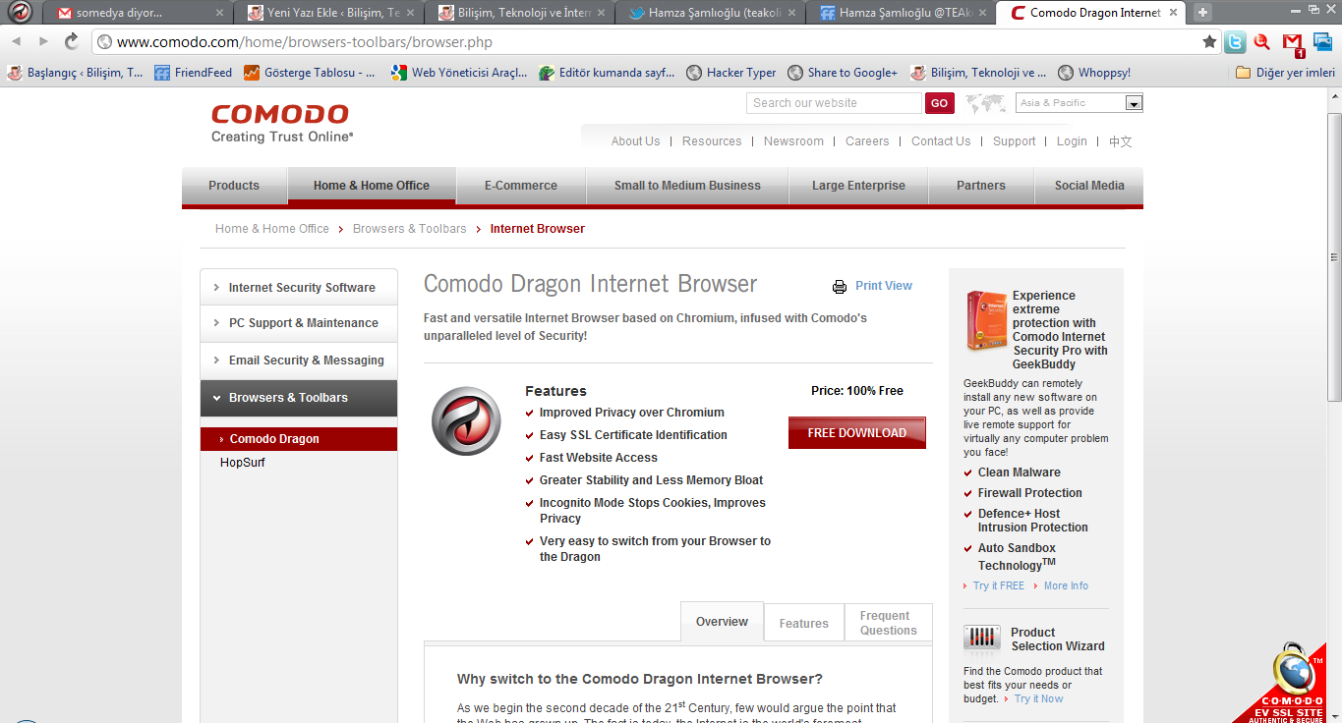Click the browser address bar URL
The height and width of the screenshot is (723, 1342).
coord(305,42)
